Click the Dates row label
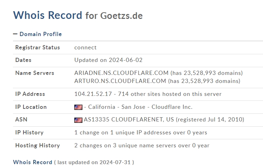The image size is (263, 168). click(23, 60)
